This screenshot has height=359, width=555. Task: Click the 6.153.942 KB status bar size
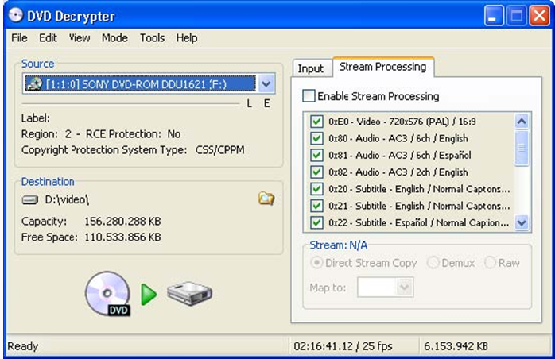(x=456, y=346)
